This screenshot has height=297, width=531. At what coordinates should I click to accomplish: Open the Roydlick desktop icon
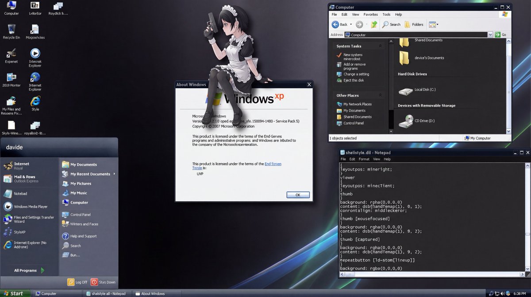58,8
